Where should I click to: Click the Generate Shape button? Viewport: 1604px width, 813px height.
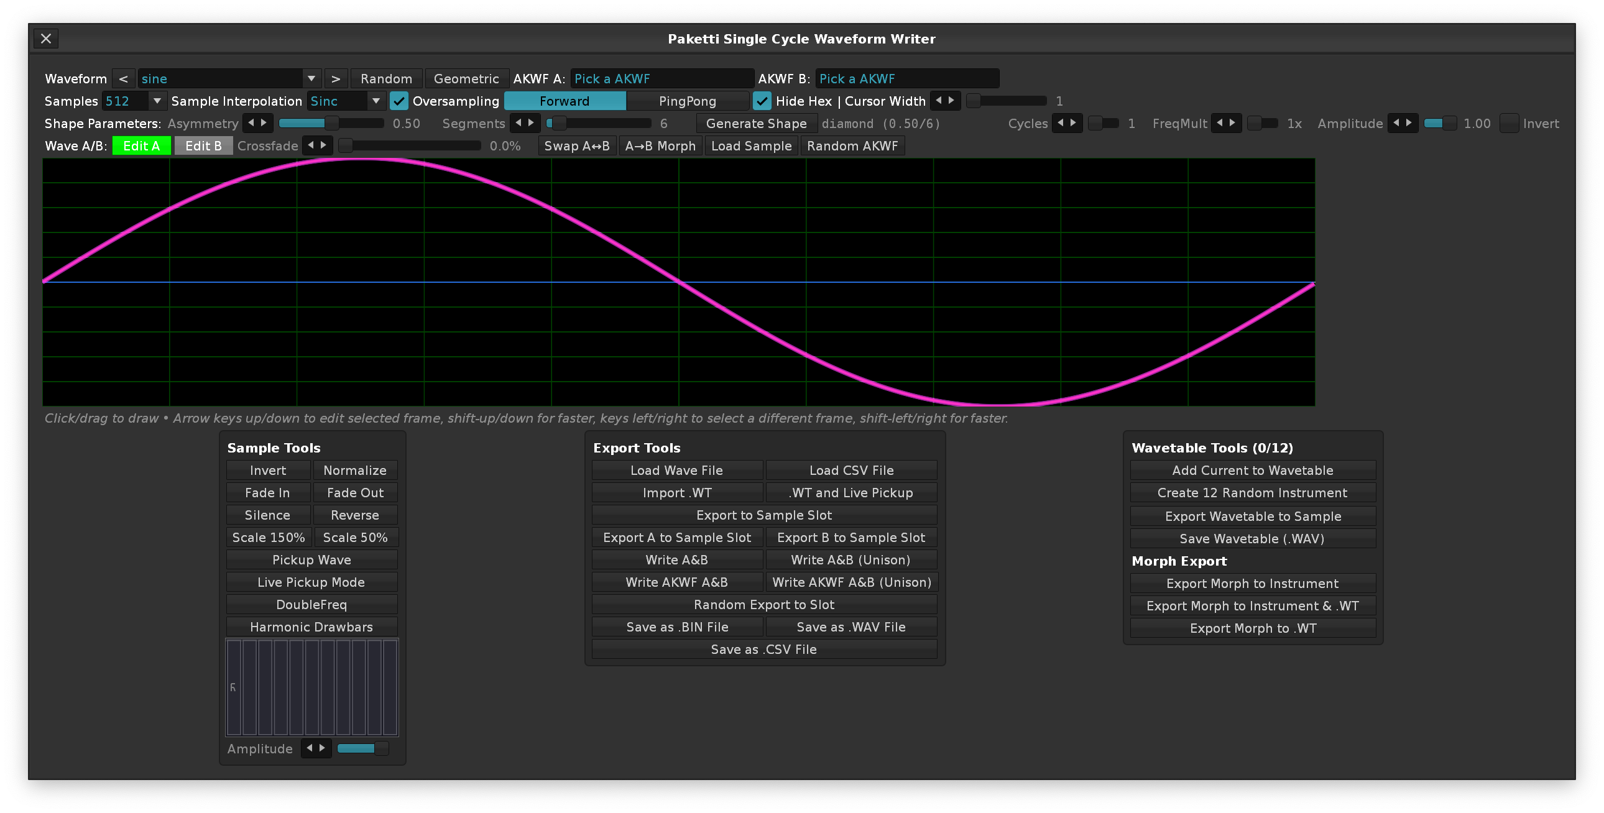click(756, 123)
